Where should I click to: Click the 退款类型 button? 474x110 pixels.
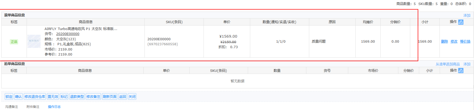(77, 97)
